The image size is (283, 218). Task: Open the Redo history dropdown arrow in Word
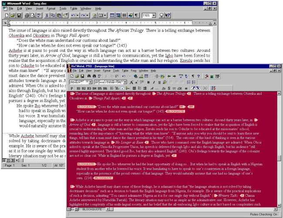pyautogui.click(x=88, y=15)
